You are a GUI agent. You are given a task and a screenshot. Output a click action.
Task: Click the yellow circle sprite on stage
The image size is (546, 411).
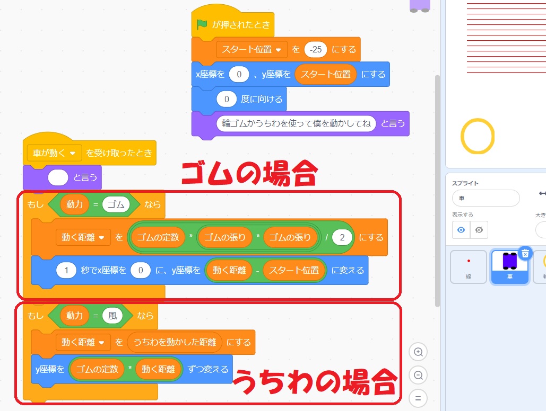click(478, 136)
